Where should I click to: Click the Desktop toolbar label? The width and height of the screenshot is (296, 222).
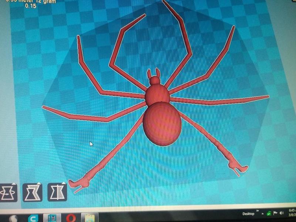(x=248, y=214)
